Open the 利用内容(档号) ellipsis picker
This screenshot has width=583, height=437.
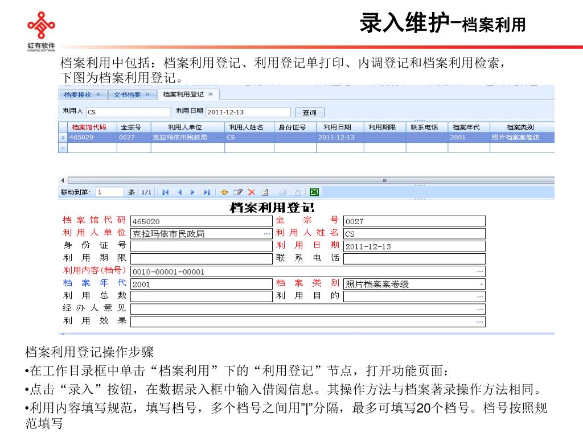tap(480, 271)
